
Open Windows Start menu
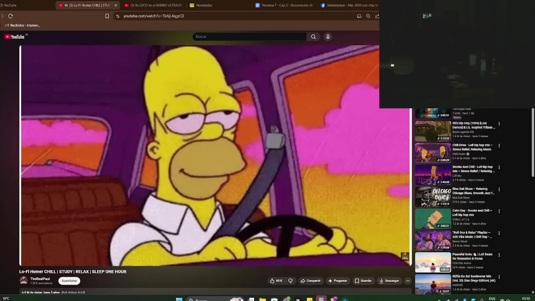pos(179,299)
